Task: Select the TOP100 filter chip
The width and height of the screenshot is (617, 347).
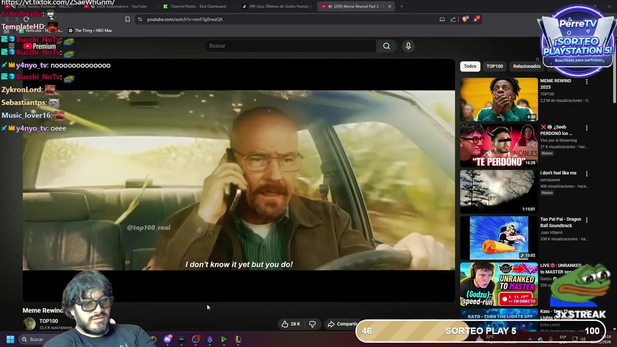Action: (x=495, y=66)
